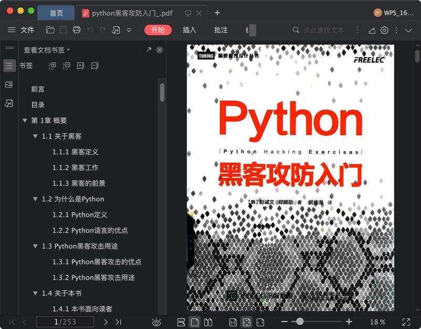Screen dimensions: 421x329
Task: Open bookmark 1.3.1 Python黑客攻击的优点
Action: click(x=97, y=262)
